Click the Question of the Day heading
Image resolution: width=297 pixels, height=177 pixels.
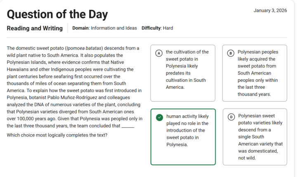tap(57, 15)
